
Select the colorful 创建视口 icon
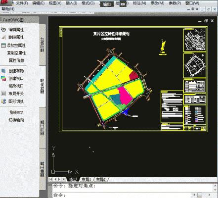pyautogui.click(x=3, y=78)
